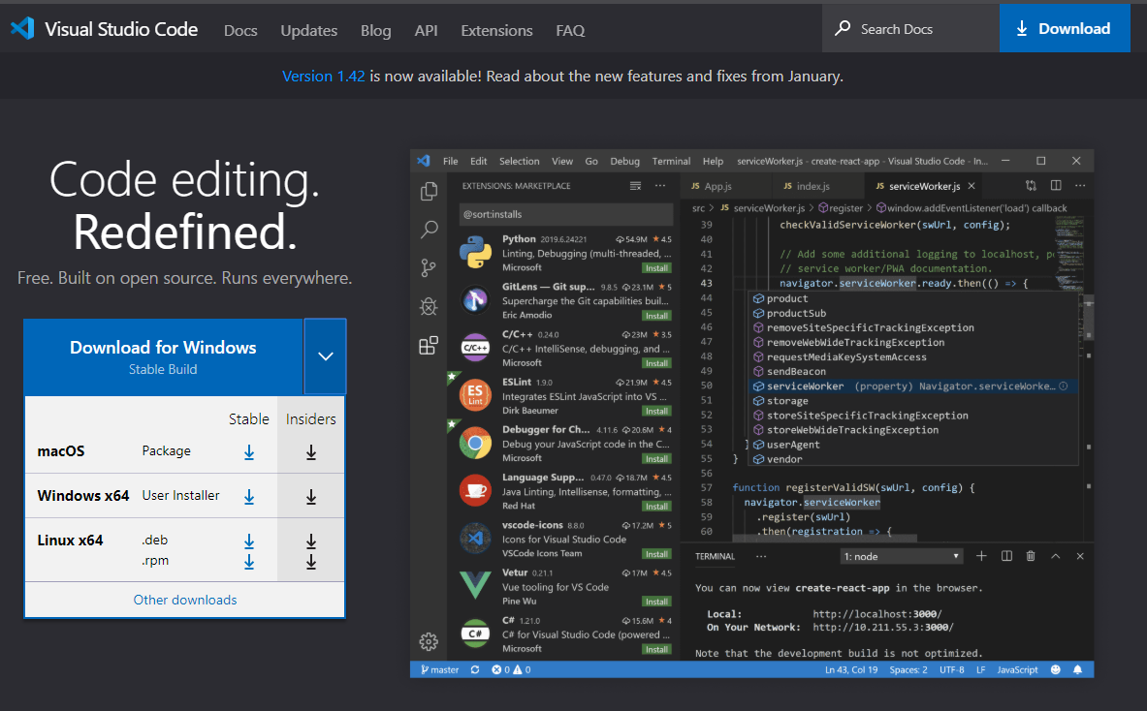Open Other downloads link

(x=185, y=600)
